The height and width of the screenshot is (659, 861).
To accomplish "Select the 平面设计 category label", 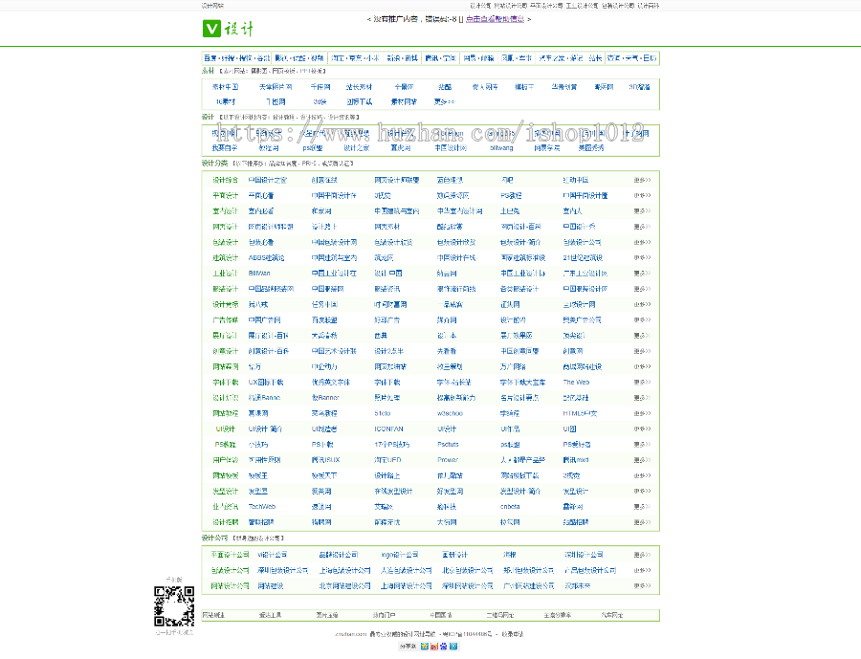I will pos(225,195).
